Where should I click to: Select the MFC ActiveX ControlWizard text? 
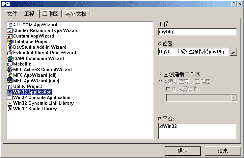42,70
